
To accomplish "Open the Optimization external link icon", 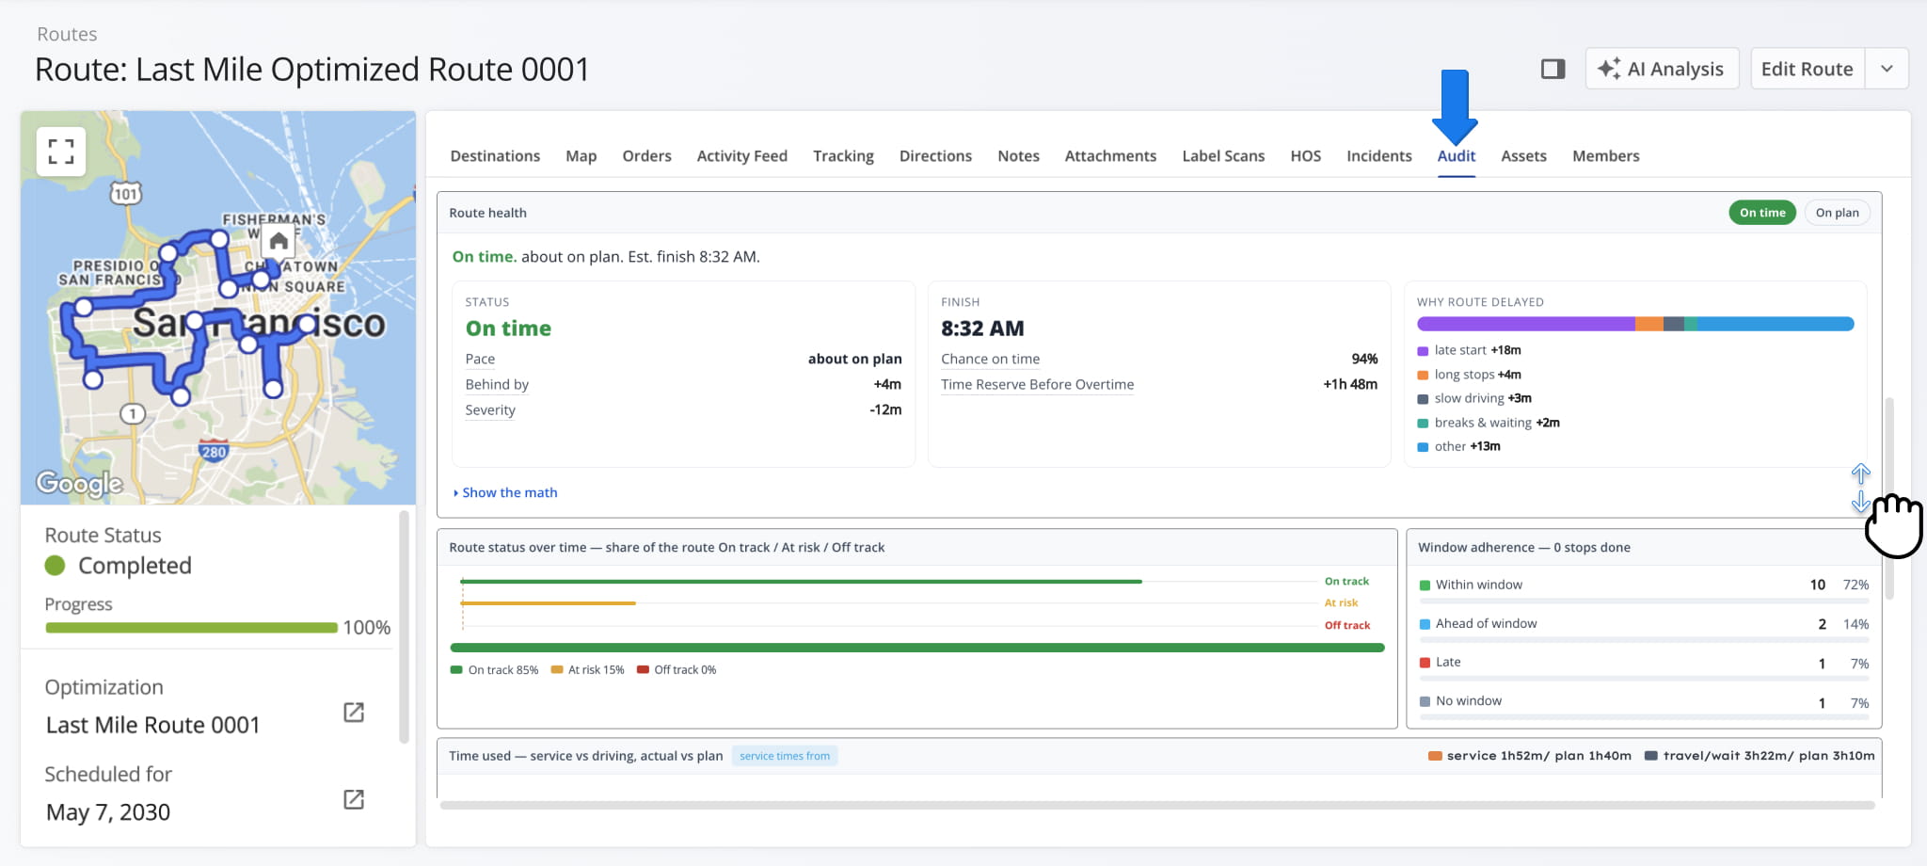I will (354, 713).
